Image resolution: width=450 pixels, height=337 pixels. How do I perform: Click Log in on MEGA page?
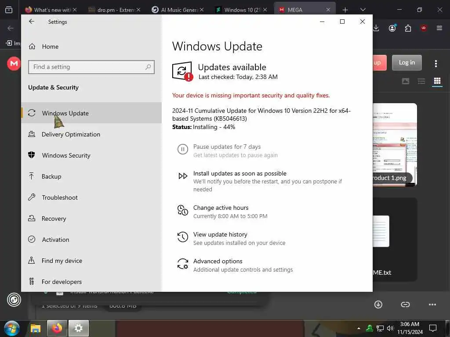(406, 62)
